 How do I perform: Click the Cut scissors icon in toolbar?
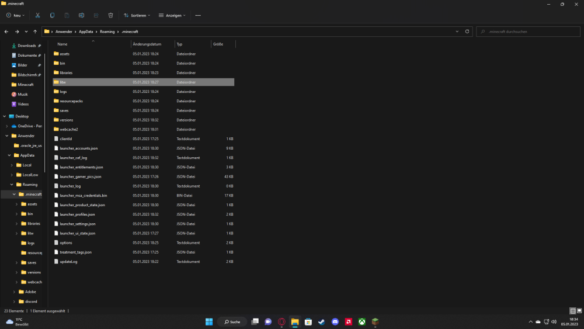37,15
